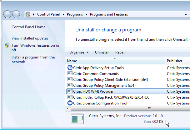Select the Programs breadcrumb
Viewport: 190px width, 130px height.
pyautogui.click(x=75, y=14)
